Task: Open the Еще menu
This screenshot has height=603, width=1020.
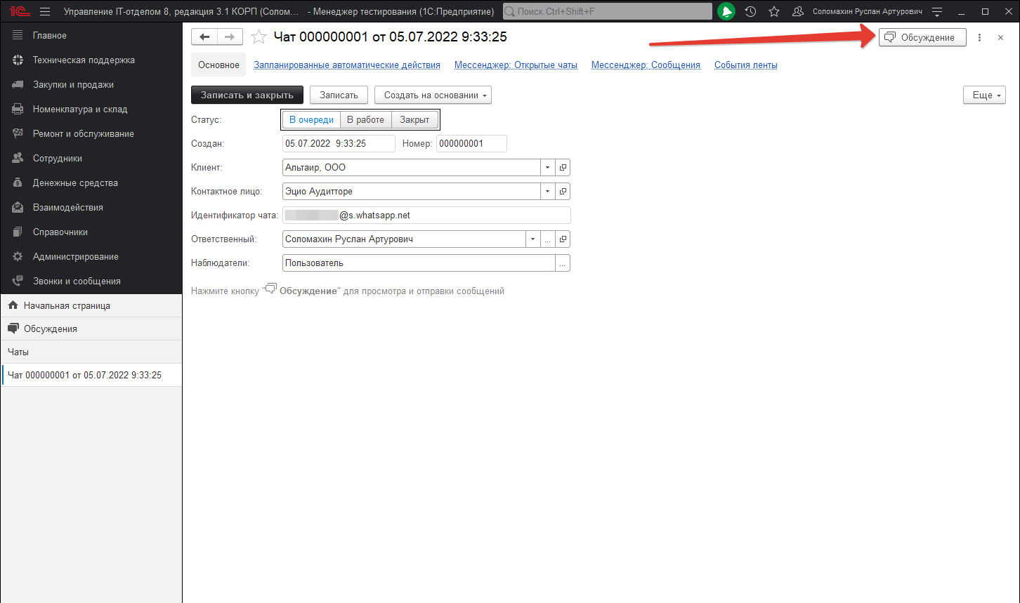Action: point(983,95)
